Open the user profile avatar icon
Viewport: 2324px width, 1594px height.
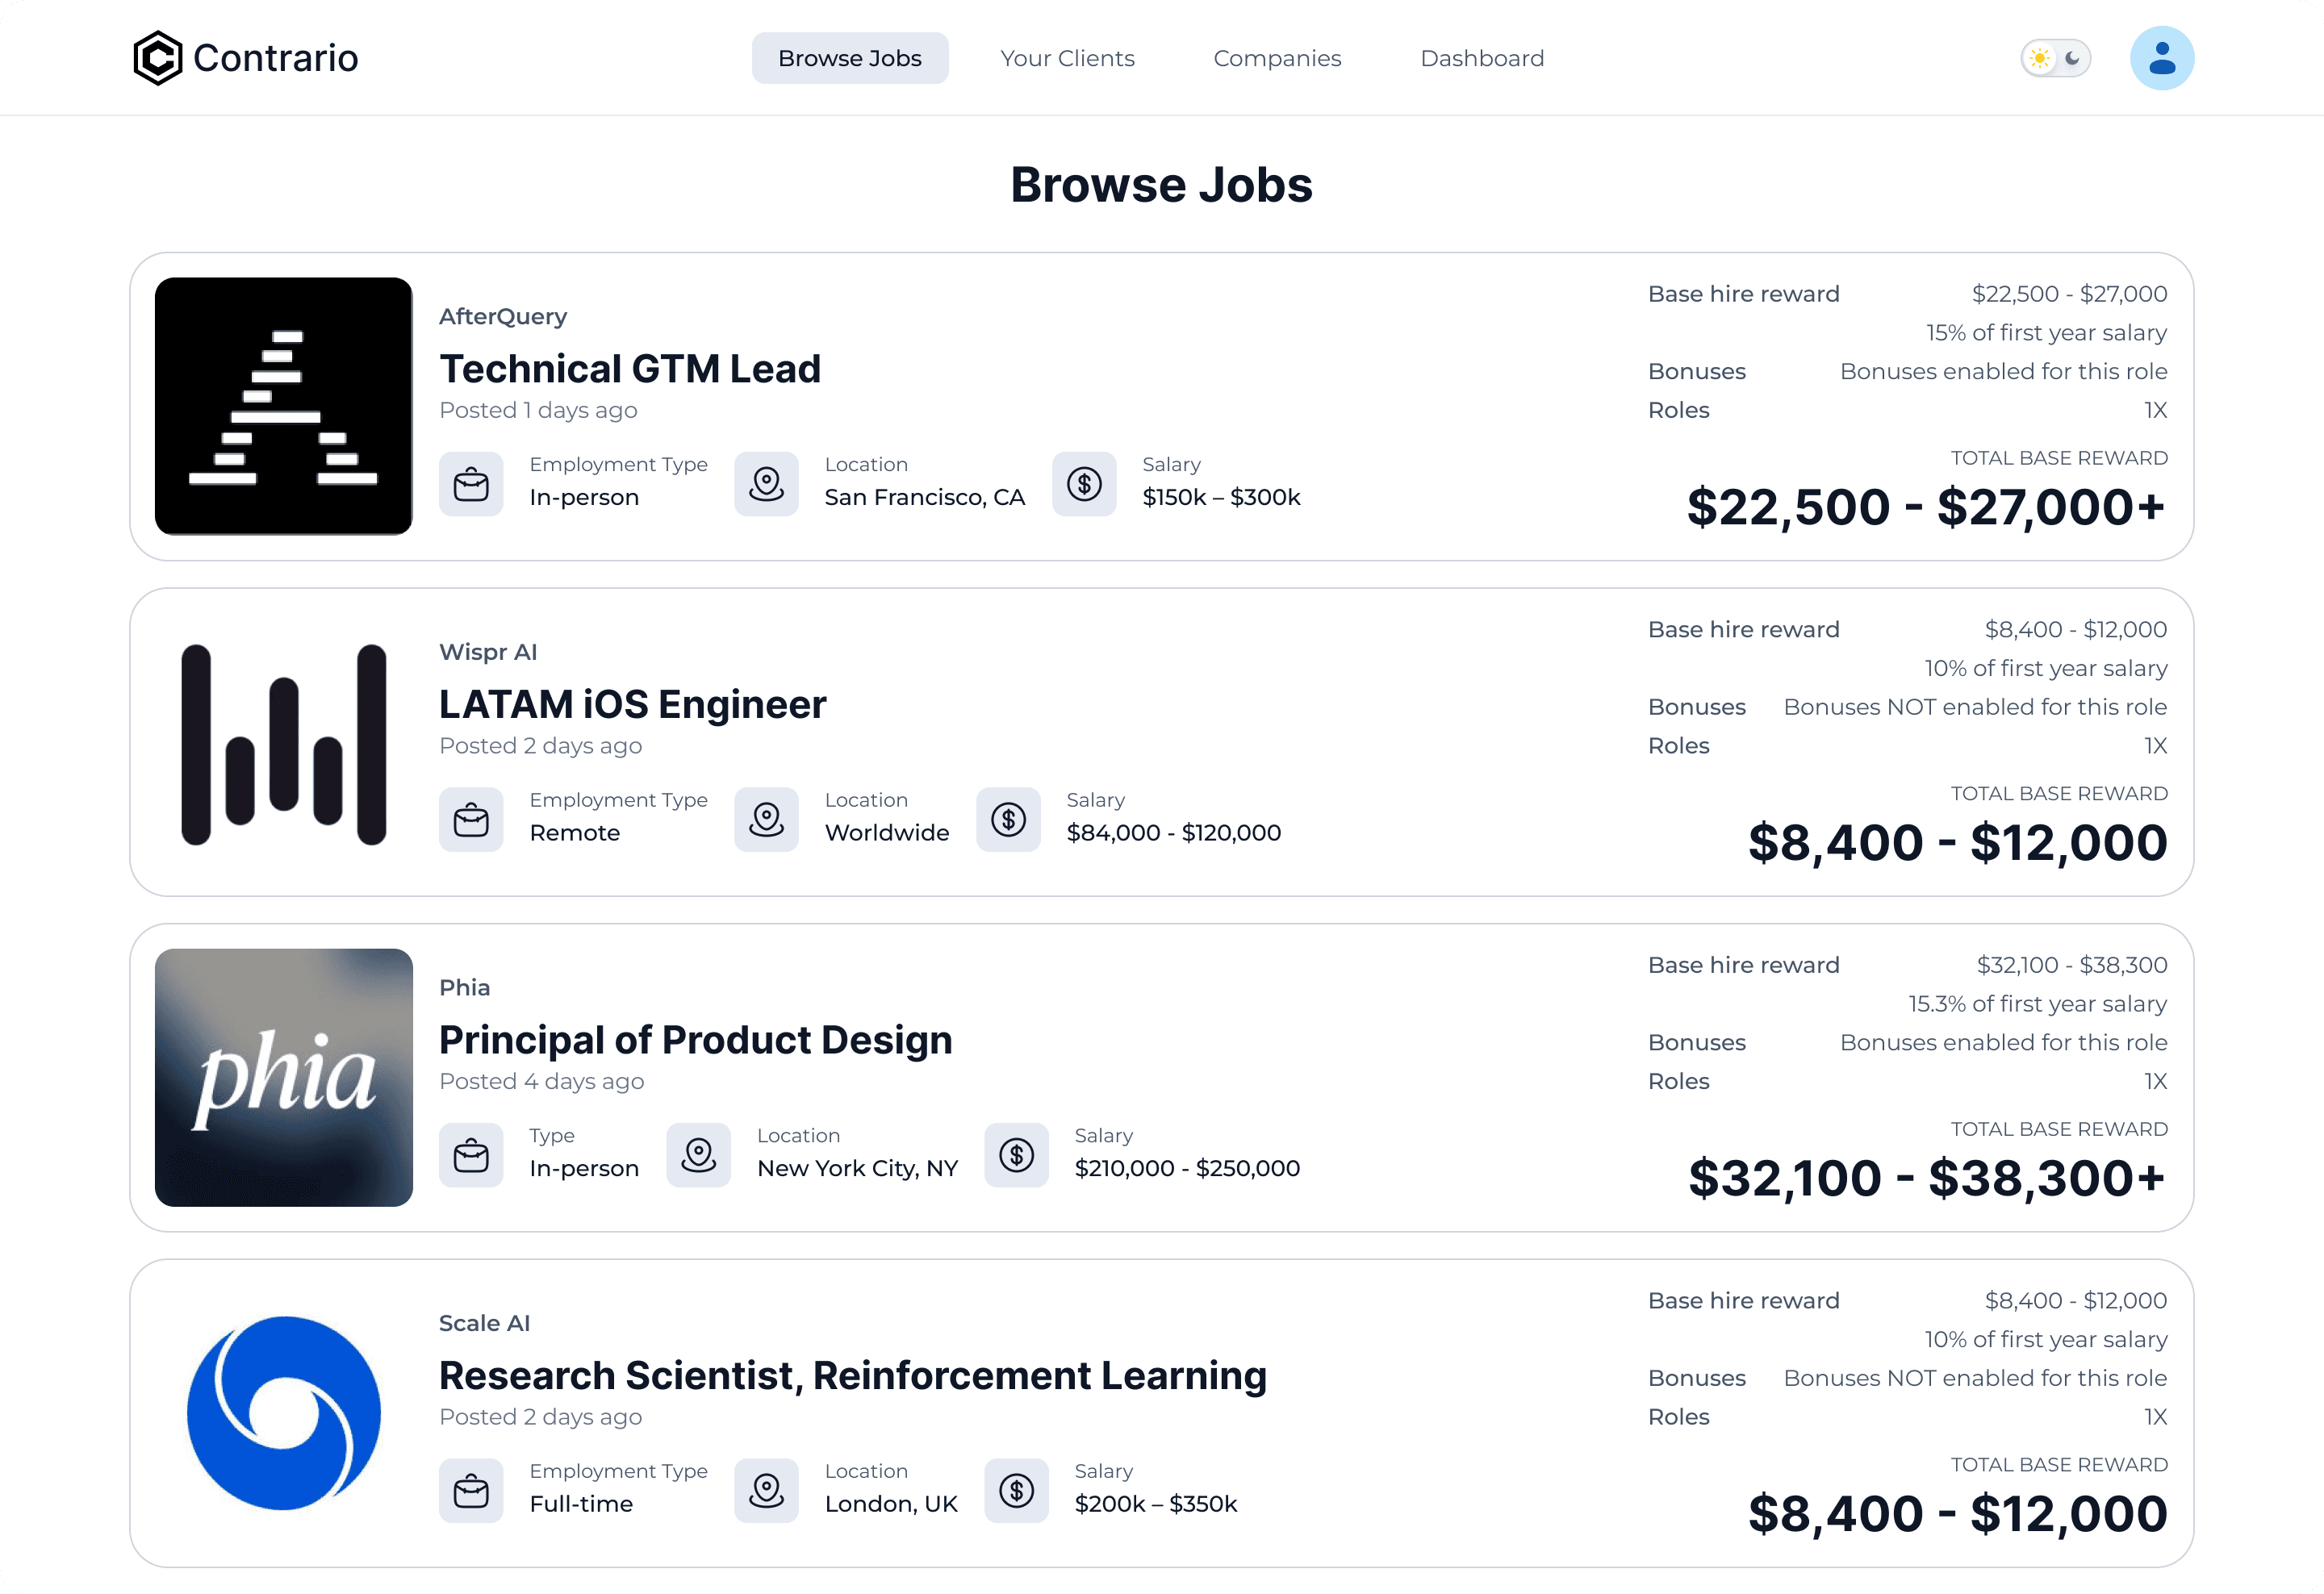click(x=2161, y=58)
